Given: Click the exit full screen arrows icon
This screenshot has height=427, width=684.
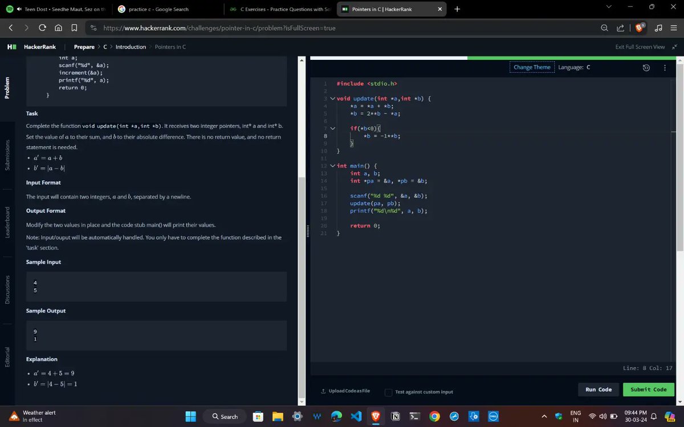Looking at the screenshot, I should (674, 47).
